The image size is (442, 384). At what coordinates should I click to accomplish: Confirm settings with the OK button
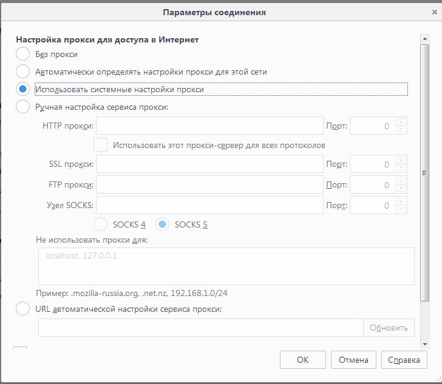303,360
